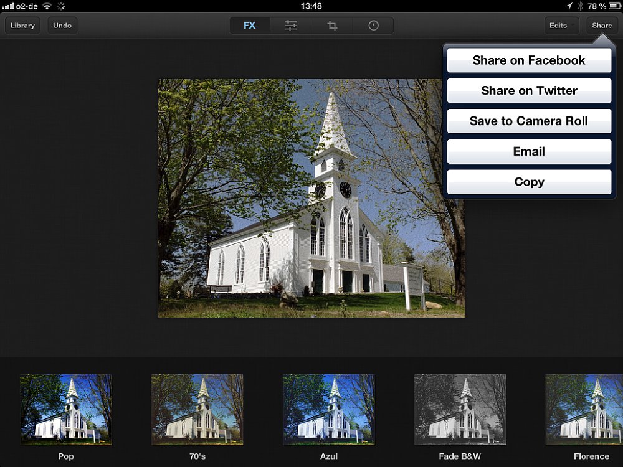Image resolution: width=623 pixels, height=467 pixels.
Task: Apply the Azul filter thumbnail
Action: click(329, 409)
